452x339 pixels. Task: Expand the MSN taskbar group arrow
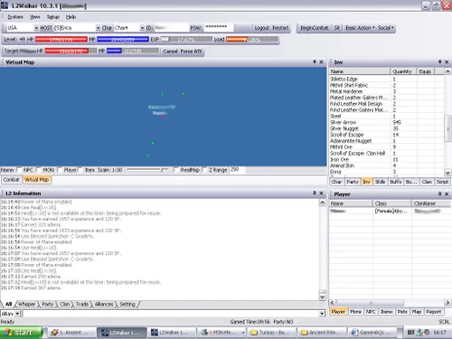[243, 333]
